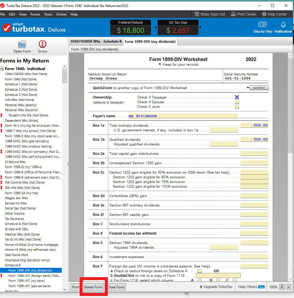Viewport: 294px width, 298px height.
Task: Click the Delete Form button
Action: [93, 287]
